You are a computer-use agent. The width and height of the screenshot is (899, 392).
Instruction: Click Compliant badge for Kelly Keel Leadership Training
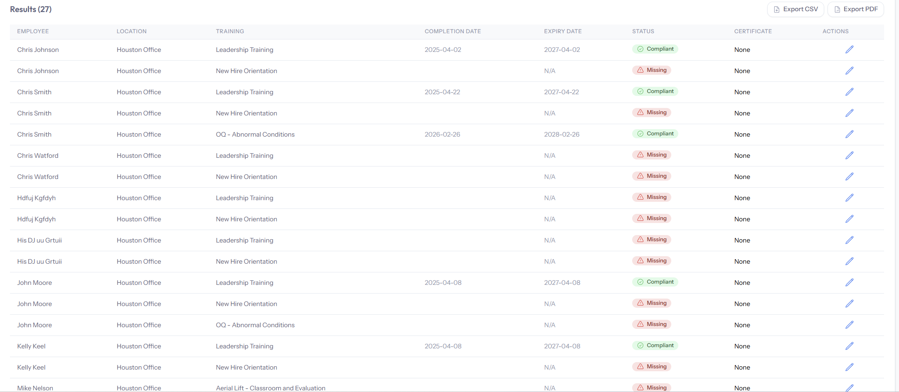655,345
